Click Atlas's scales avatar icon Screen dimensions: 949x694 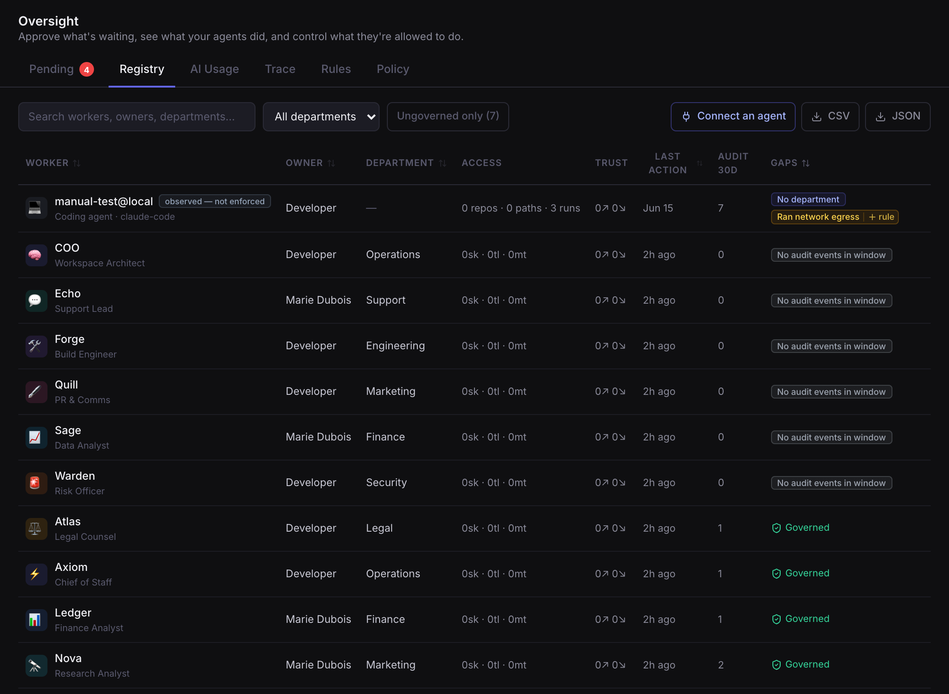pos(36,528)
